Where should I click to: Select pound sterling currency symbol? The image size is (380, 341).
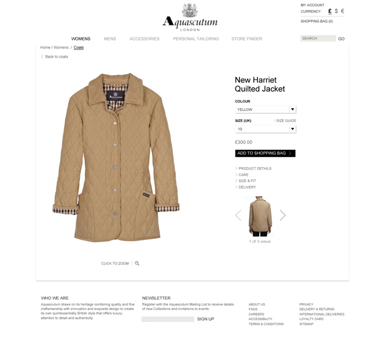tap(330, 11)
